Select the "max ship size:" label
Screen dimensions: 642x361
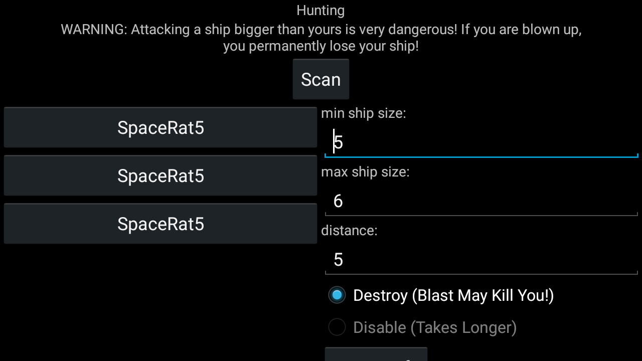pyautogui.click(x=365, y=172)
